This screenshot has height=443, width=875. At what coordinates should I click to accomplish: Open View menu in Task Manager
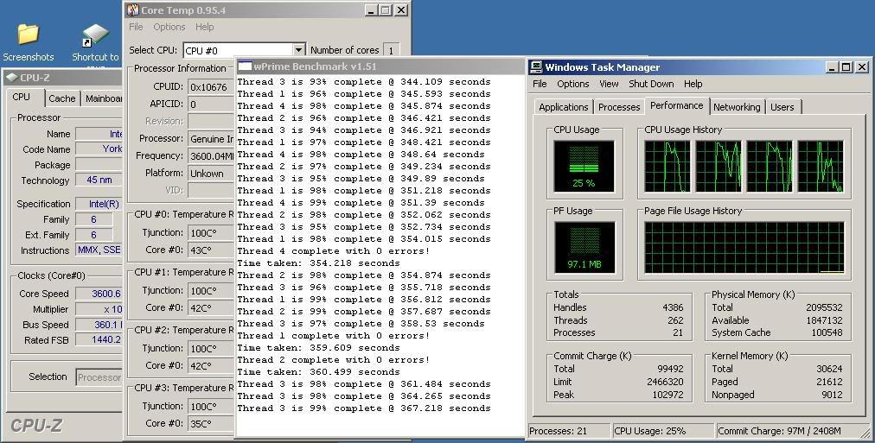(x=609, y=84)
